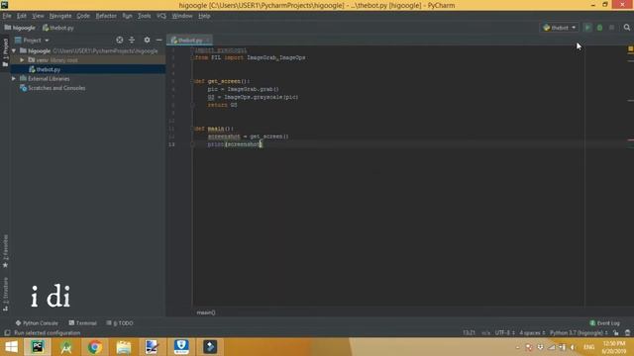
Task: Click red error stripe mark on editor scrollbar
Action: (x=630, y=140)
